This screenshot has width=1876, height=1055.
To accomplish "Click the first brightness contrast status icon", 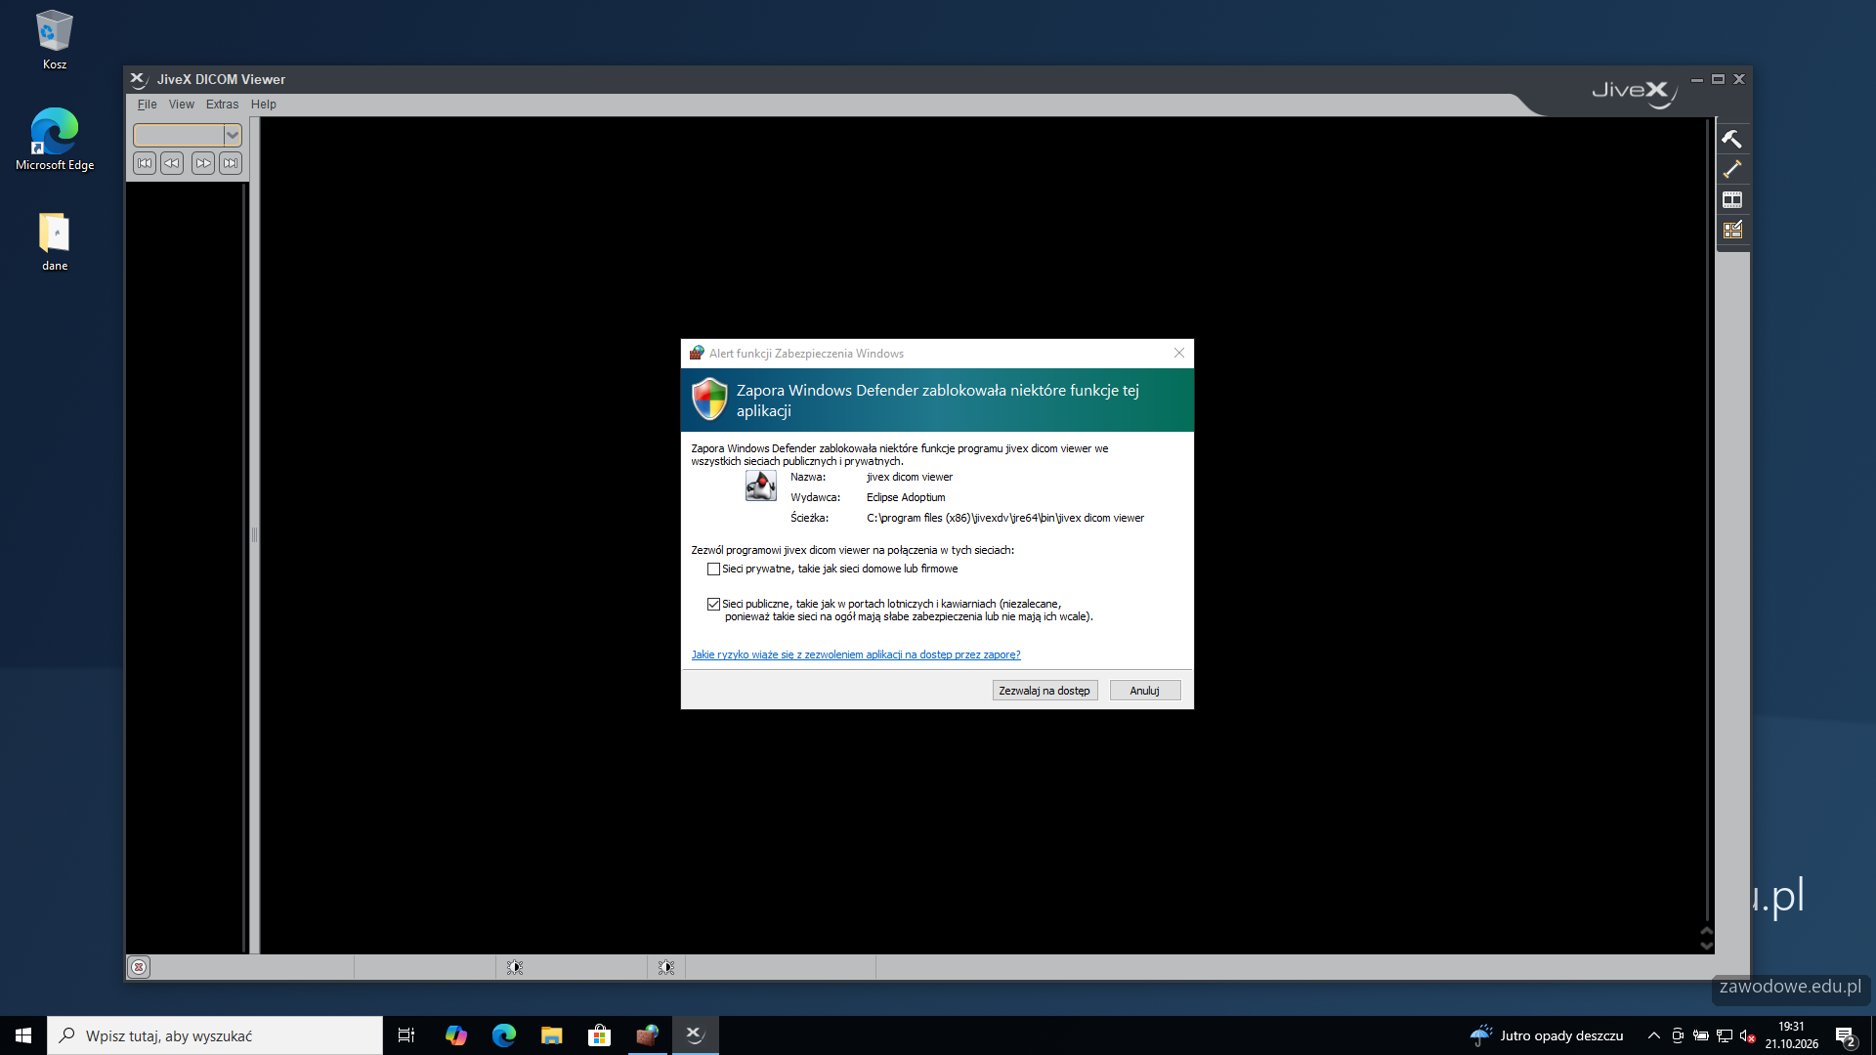I will pyautogui.click(x=515, y=967).
